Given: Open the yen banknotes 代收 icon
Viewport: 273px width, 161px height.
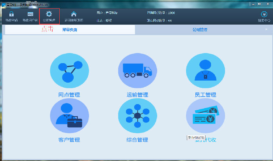Looking at the screenshot, I should (x=205, y=116).
